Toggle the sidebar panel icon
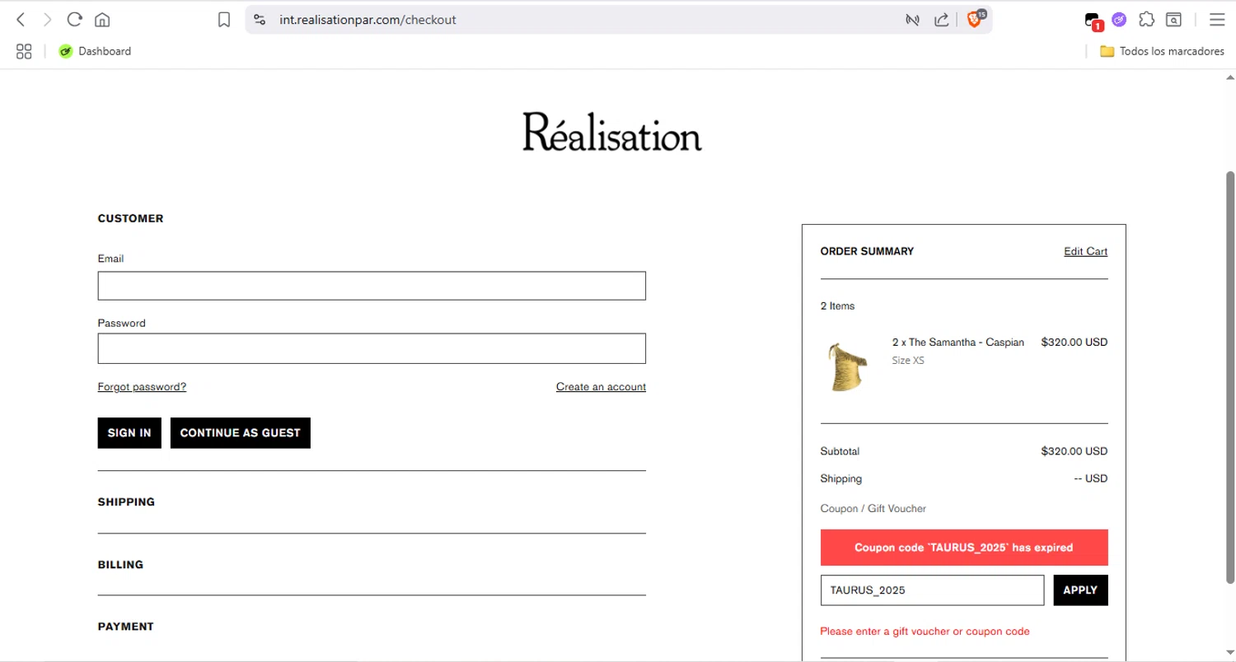1236x662 pixels. [x=1173, y=20]
